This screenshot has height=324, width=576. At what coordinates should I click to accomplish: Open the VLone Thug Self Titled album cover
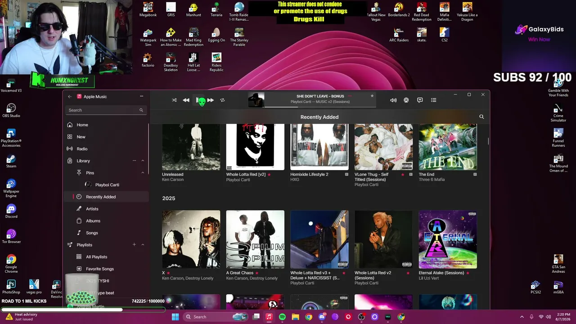coord(383,147)
